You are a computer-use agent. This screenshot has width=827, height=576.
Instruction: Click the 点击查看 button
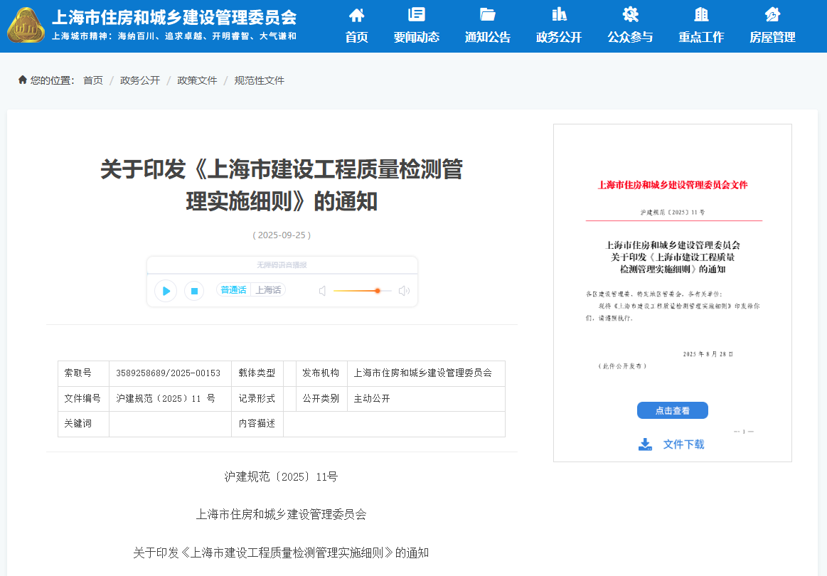(672, 410)
